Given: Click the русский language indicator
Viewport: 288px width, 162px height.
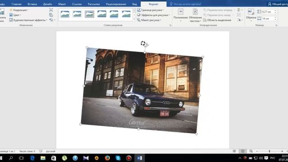Looking at the screenshot, I should pos(50,151).
